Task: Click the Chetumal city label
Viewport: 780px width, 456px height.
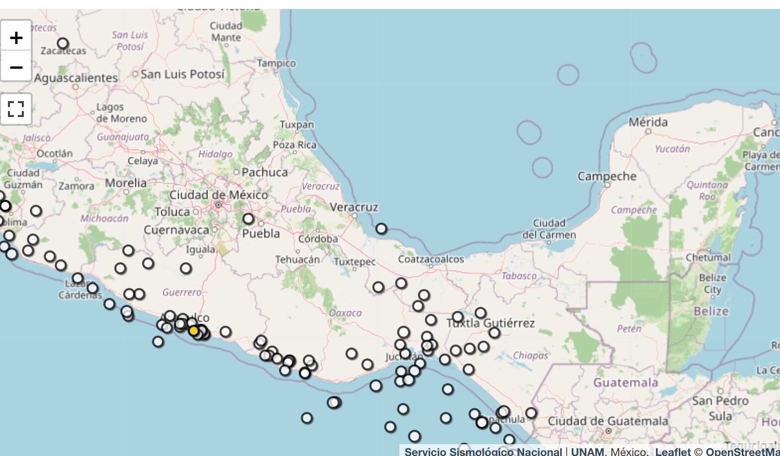Action: 708,258
